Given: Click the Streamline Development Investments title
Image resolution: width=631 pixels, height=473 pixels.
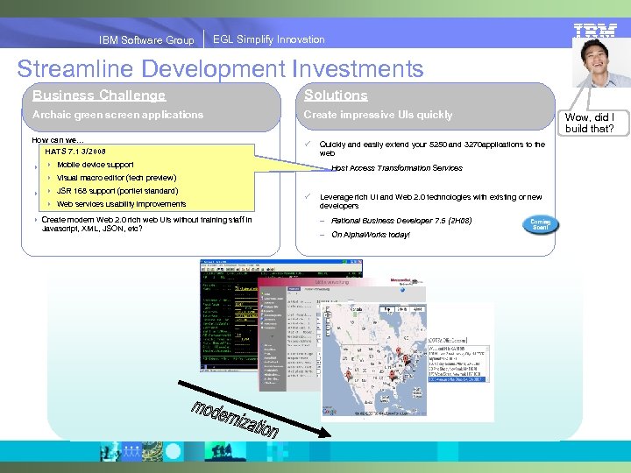Looking at the screenshot, I should 220,68.
